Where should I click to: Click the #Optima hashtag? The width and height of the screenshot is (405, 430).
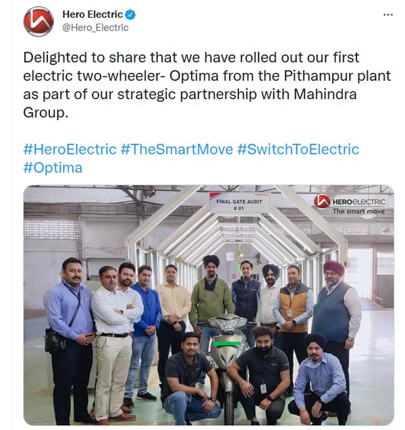53,167
